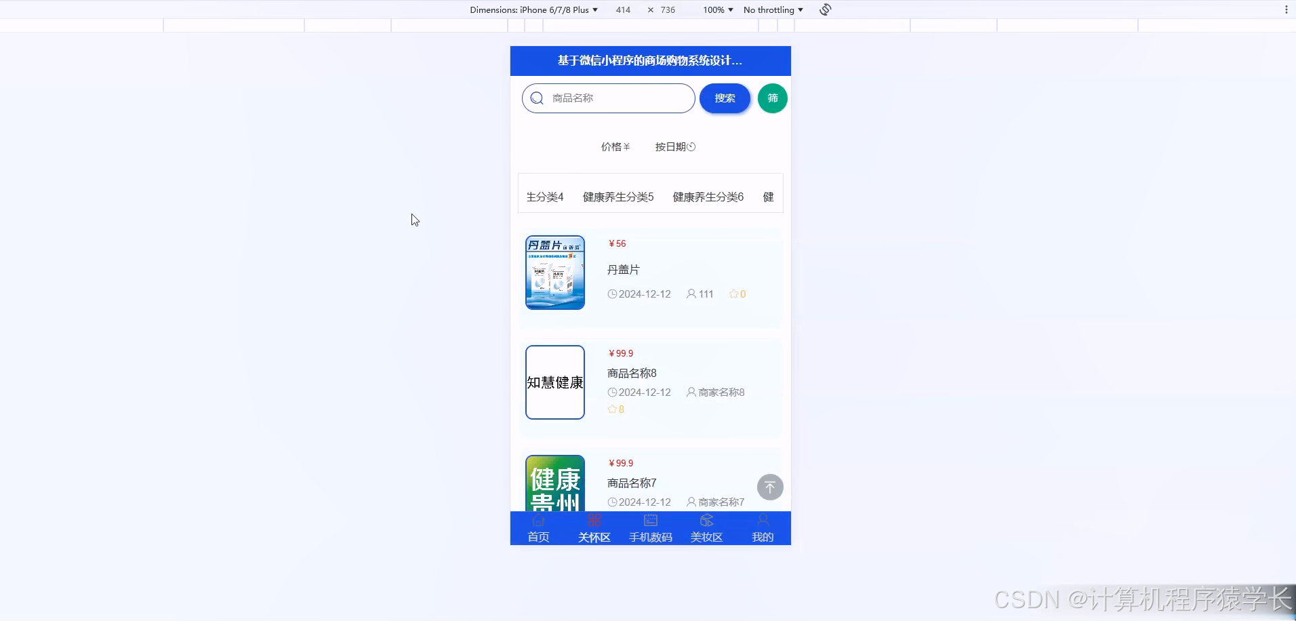Toggle 价格¥ price sorting
Viewport: 1296px width, 621px height.
click(615, 146)
